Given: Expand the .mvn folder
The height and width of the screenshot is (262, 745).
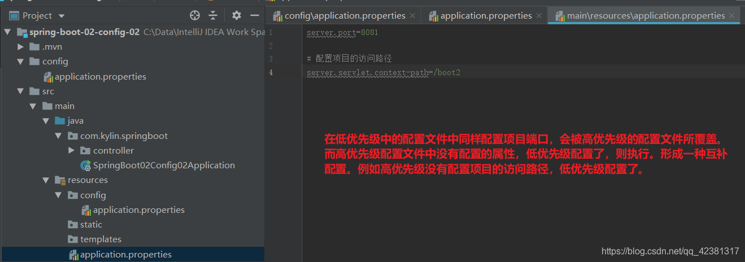Looking at the screenshot, I should (x=21, y=47).
